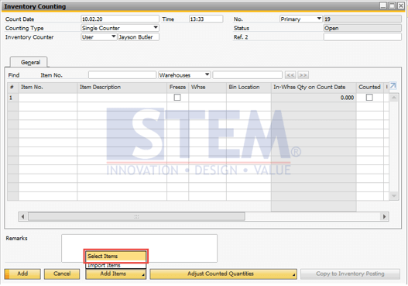Tick the Freeze checkbox in row 1
This screenshot has height=286, width=408.
(x=177, y=98)
